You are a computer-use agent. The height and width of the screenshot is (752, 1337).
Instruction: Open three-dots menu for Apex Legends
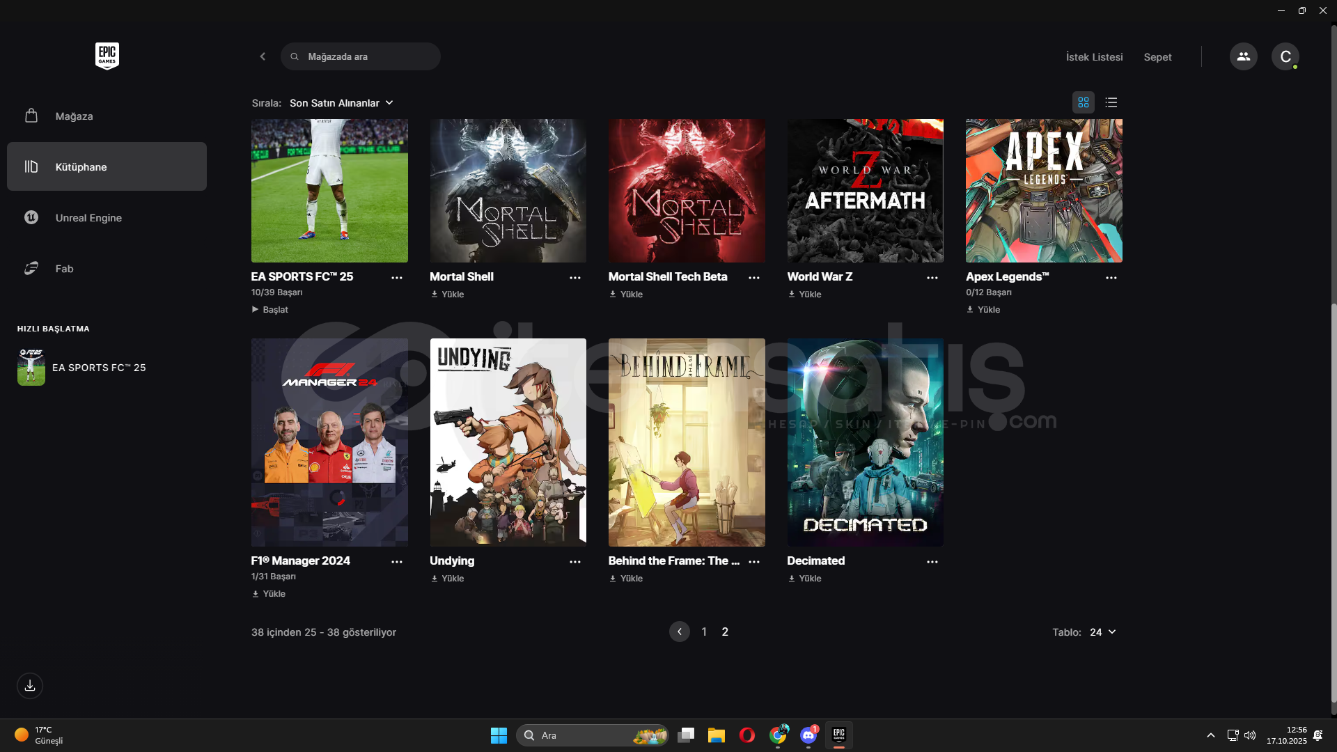pyautogui.click(x=1111, y=278)
